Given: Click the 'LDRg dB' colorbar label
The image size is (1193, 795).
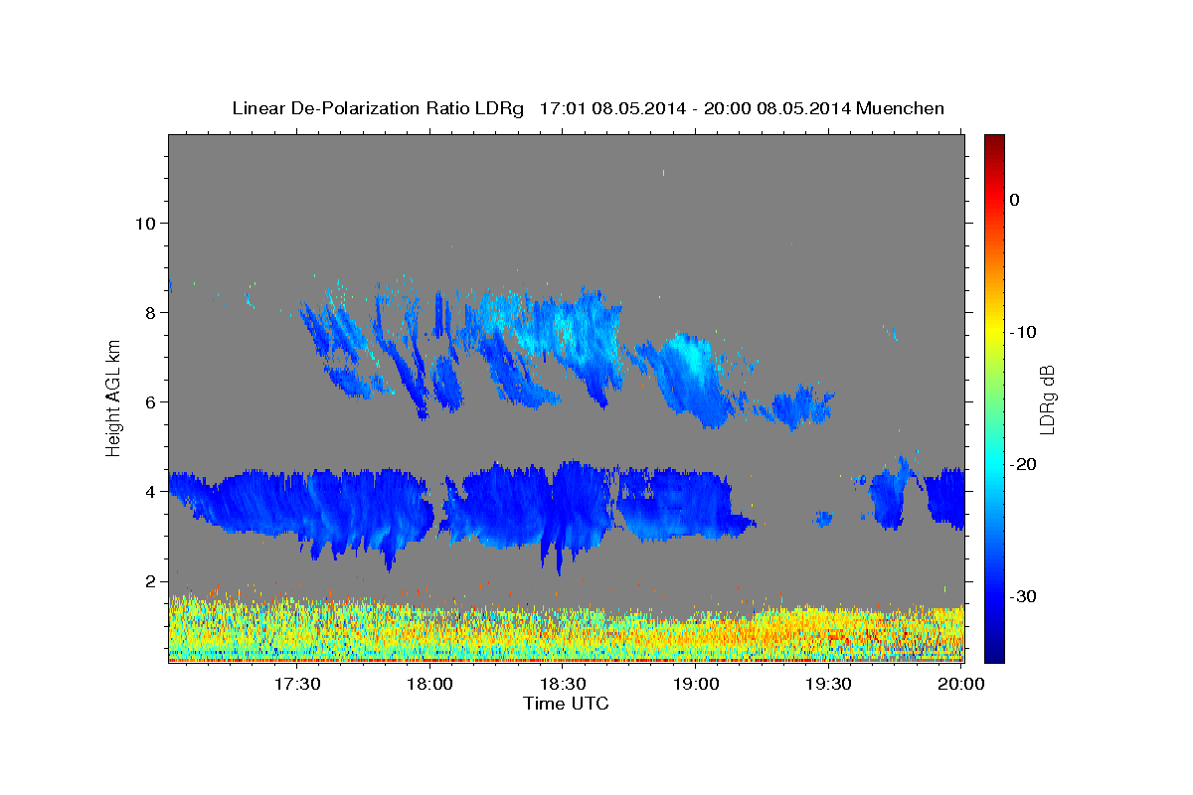Looking at the screenshot, I should point(1046,398).
